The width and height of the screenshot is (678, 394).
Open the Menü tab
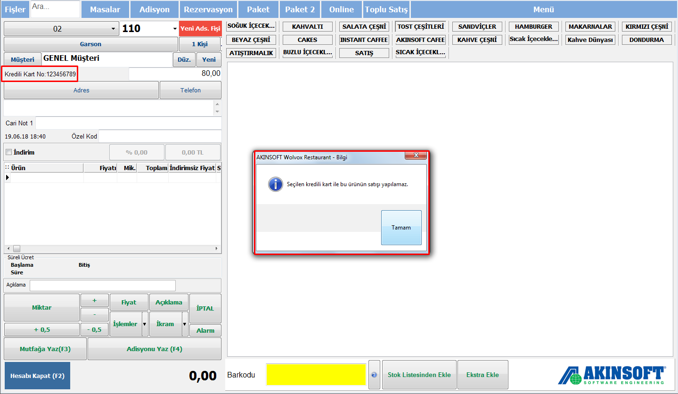(543, 9)
